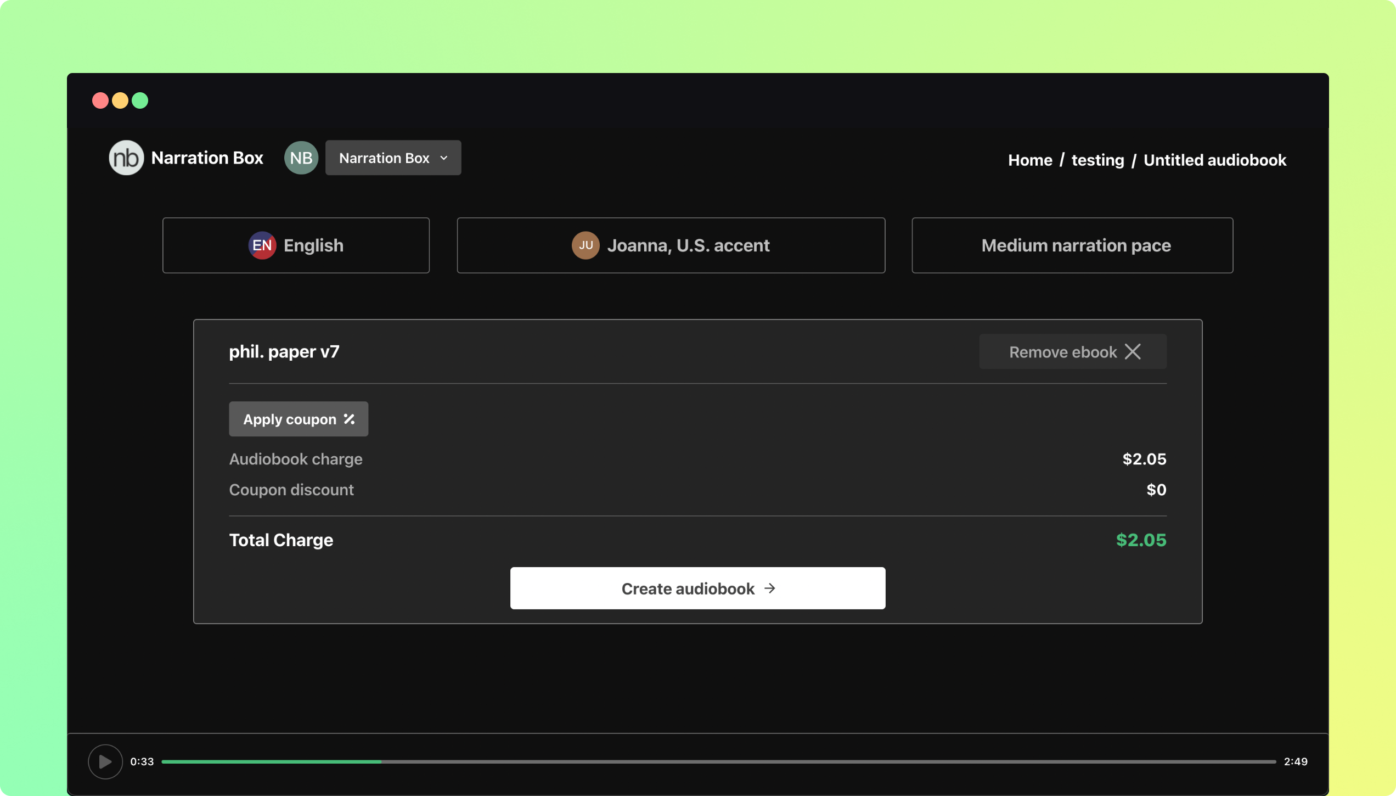
Task: Open the English language selector
Action: (295, 245)
